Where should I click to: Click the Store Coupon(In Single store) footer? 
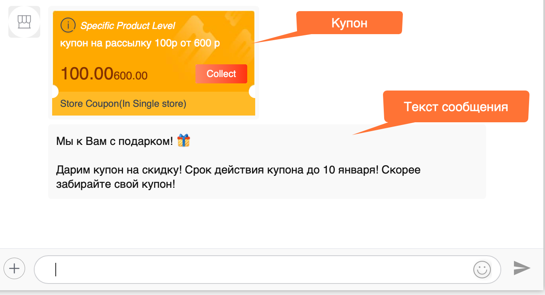123,104
